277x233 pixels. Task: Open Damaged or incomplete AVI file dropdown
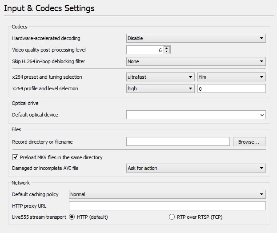point(196,168)
